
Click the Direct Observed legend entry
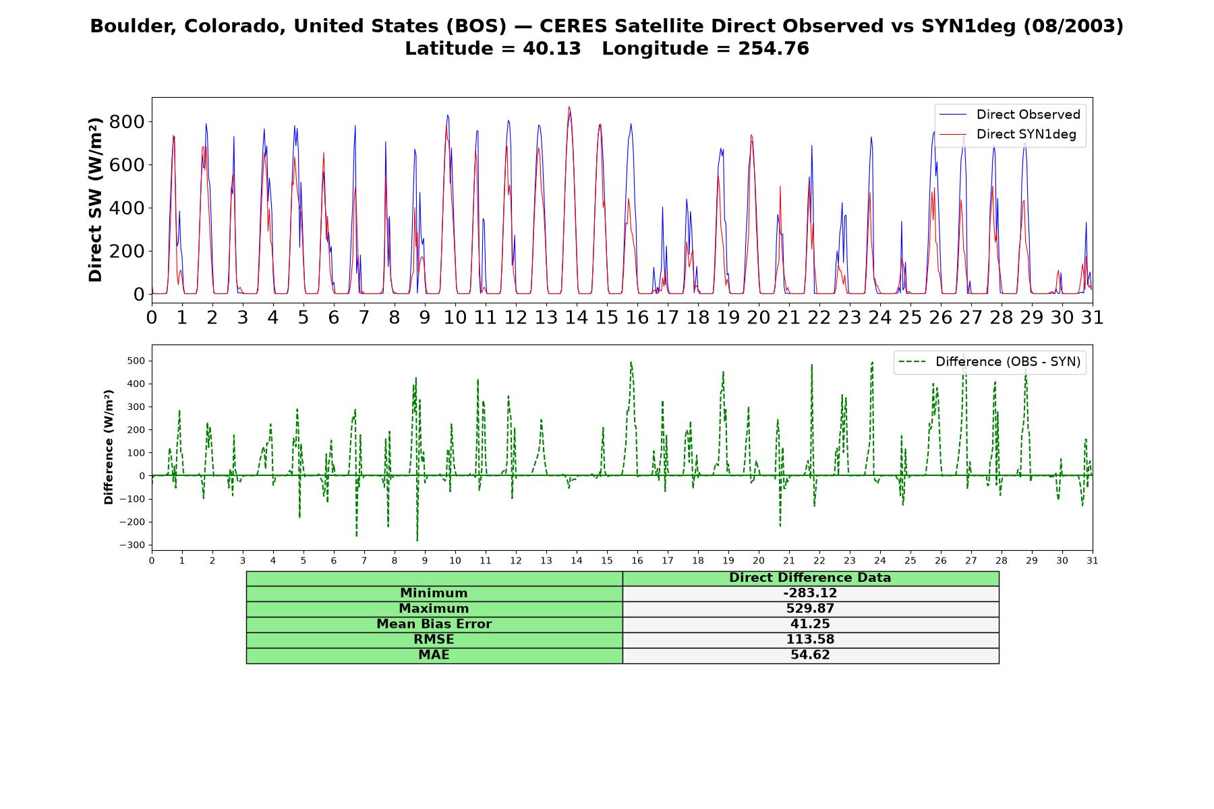point(1010,115)
